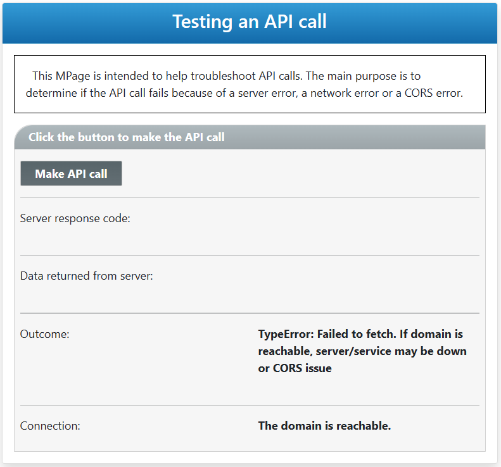This screenshot has width=501, height=467.
Task: Click the 'Click the button' section header
Action: point(250,137)
